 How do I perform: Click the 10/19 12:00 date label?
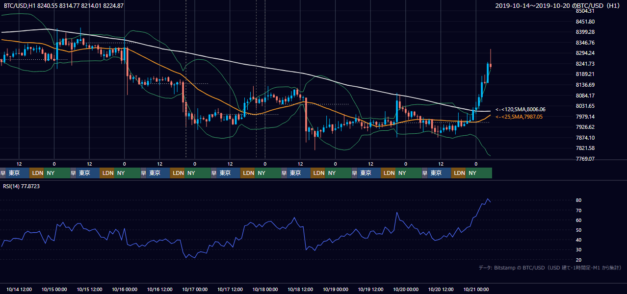coord(371,289)
